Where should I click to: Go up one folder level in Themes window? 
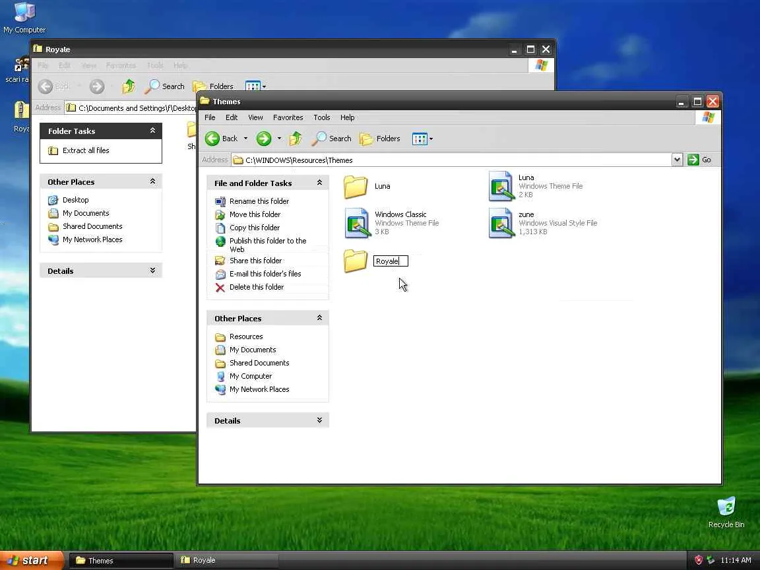[x=295, y=139]
